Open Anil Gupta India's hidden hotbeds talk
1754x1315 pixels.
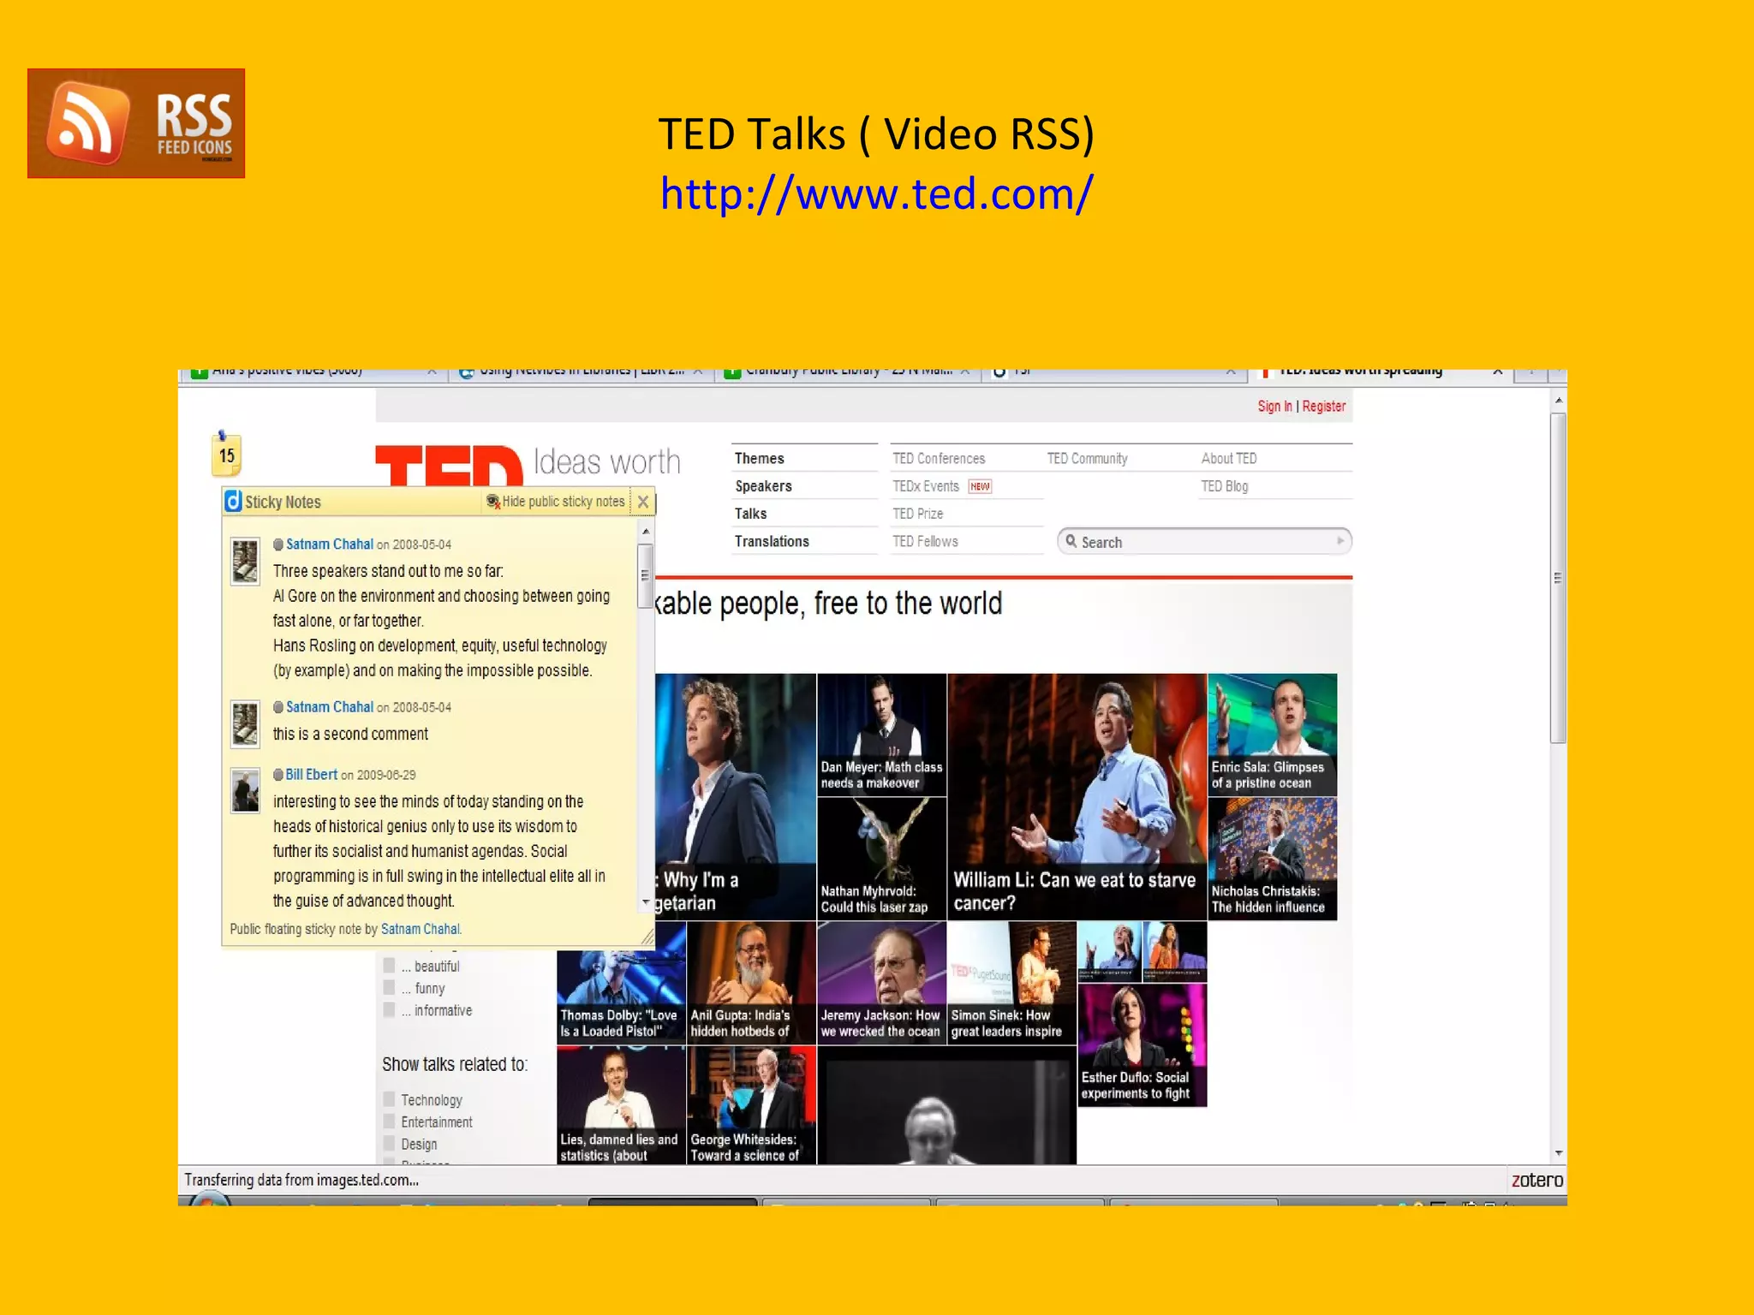coord(751,983)
